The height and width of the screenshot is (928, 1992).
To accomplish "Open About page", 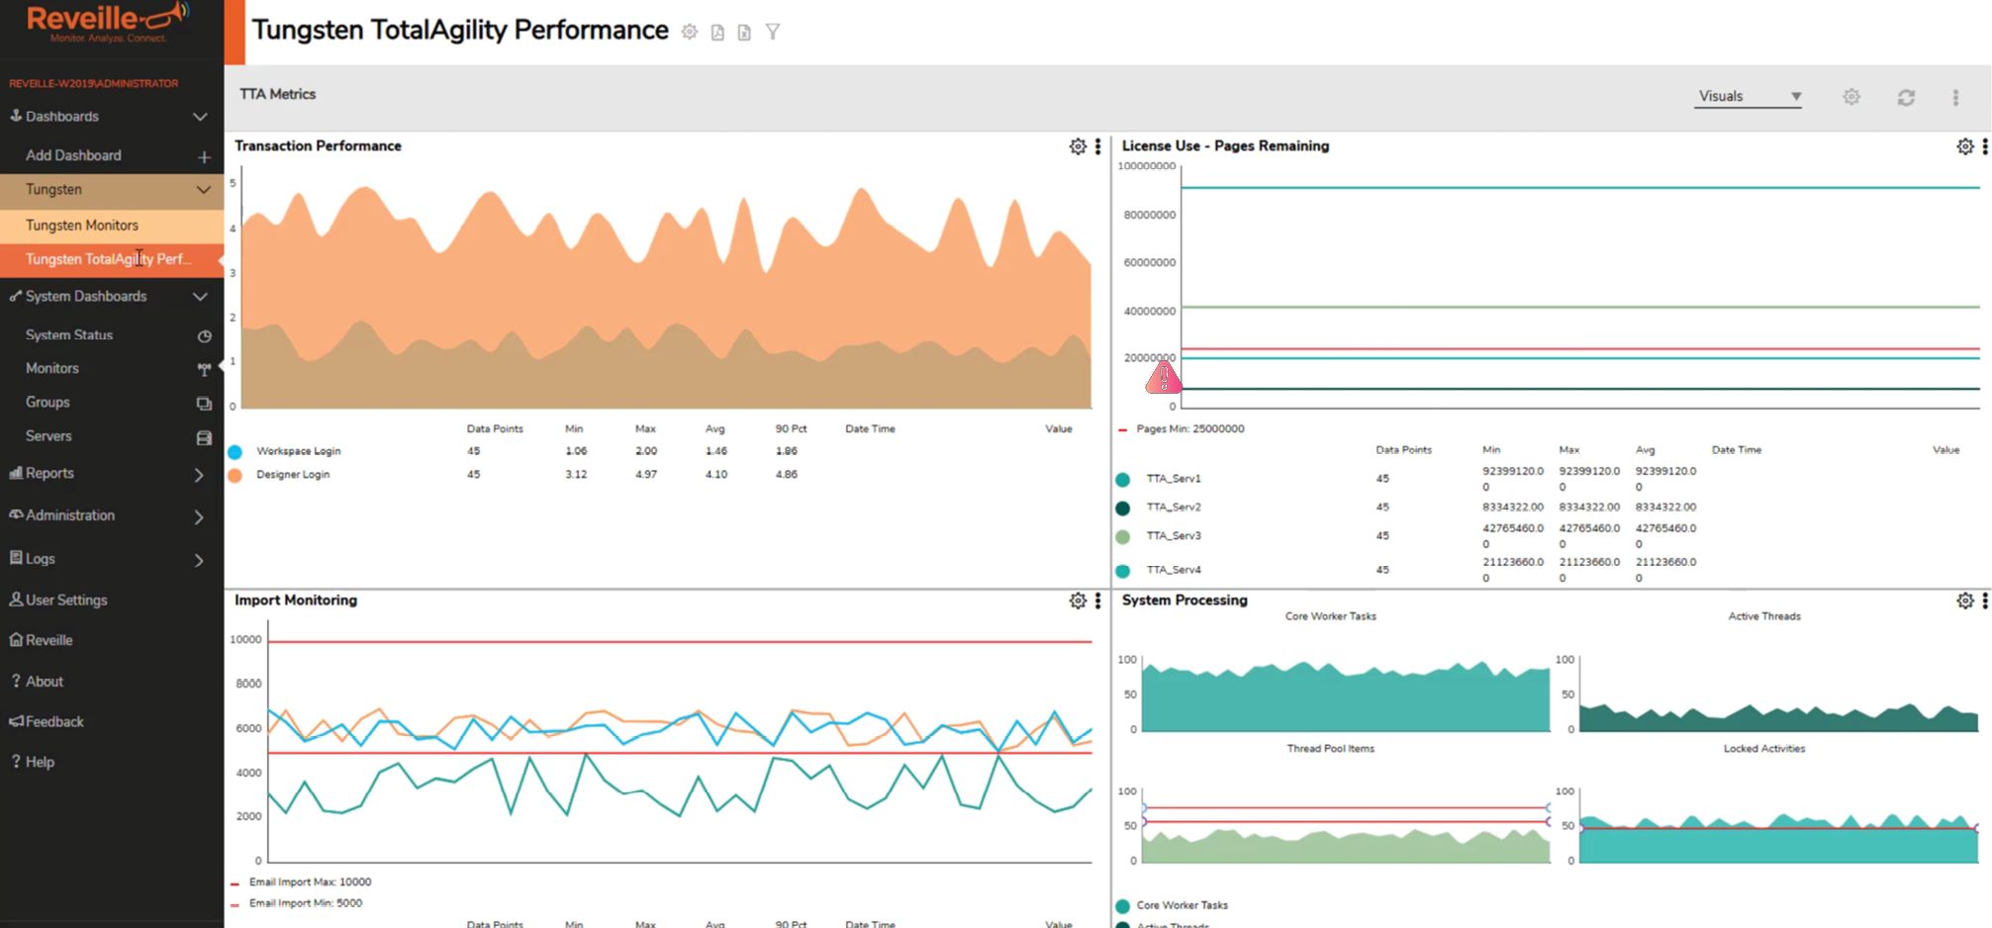I will click(37, 682).
